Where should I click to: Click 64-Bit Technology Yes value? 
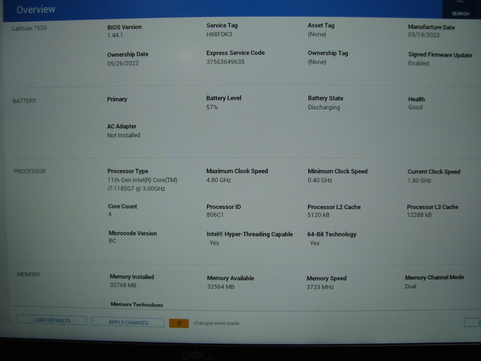coord(314,243)
